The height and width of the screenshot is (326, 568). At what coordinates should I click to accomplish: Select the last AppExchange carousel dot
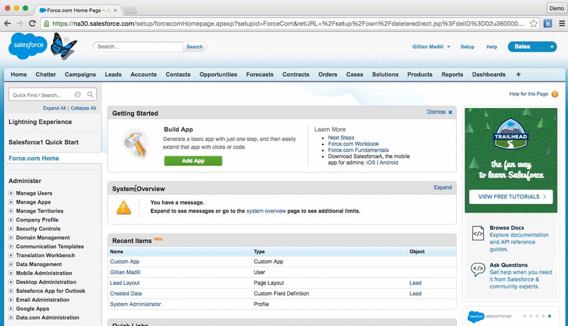point(549,316)
